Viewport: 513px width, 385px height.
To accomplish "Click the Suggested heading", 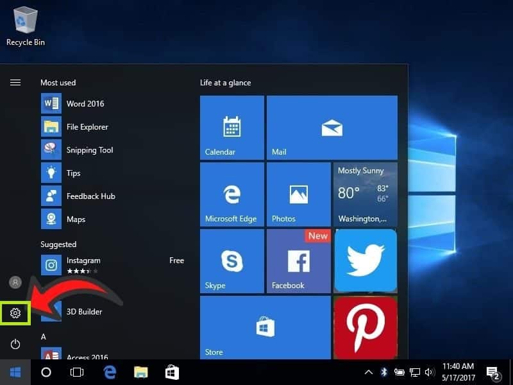I will (x=58, y=244).
